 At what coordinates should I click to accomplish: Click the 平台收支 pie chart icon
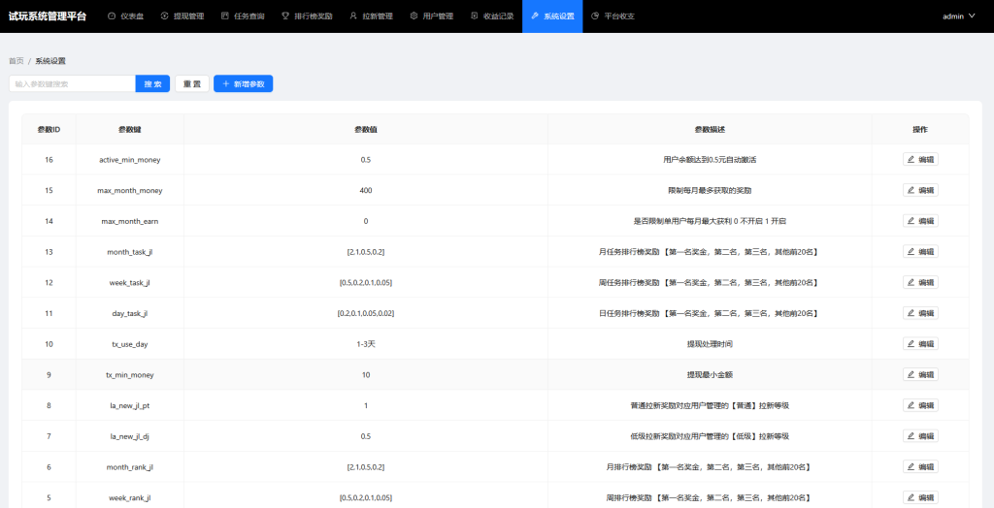tap(595, 16)
